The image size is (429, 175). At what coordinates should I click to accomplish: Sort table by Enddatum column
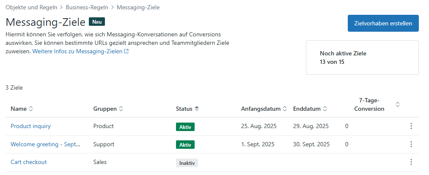[x=310, y=109]
